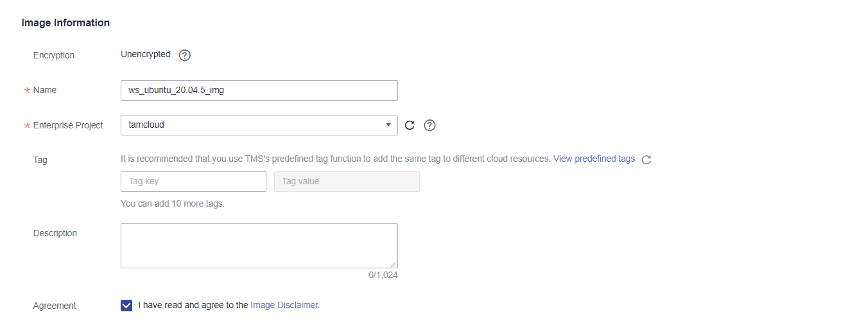
Task: Refresh the predefined tags list
Action: [646, 160]
